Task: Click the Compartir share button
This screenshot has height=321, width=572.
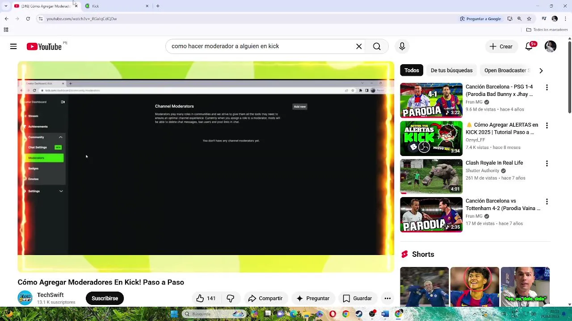Action: coord(265,298)
